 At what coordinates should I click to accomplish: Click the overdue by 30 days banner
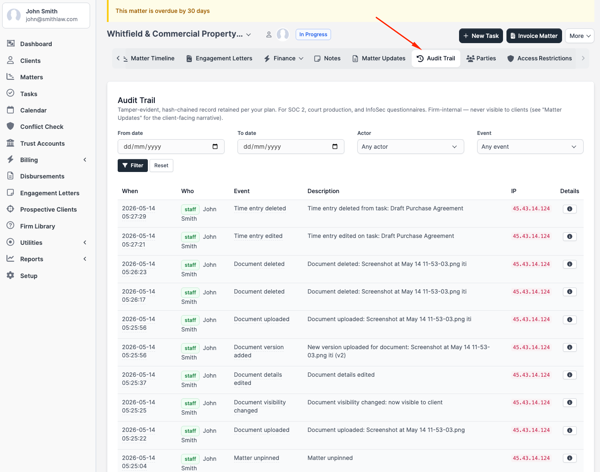tap(350, 11)
